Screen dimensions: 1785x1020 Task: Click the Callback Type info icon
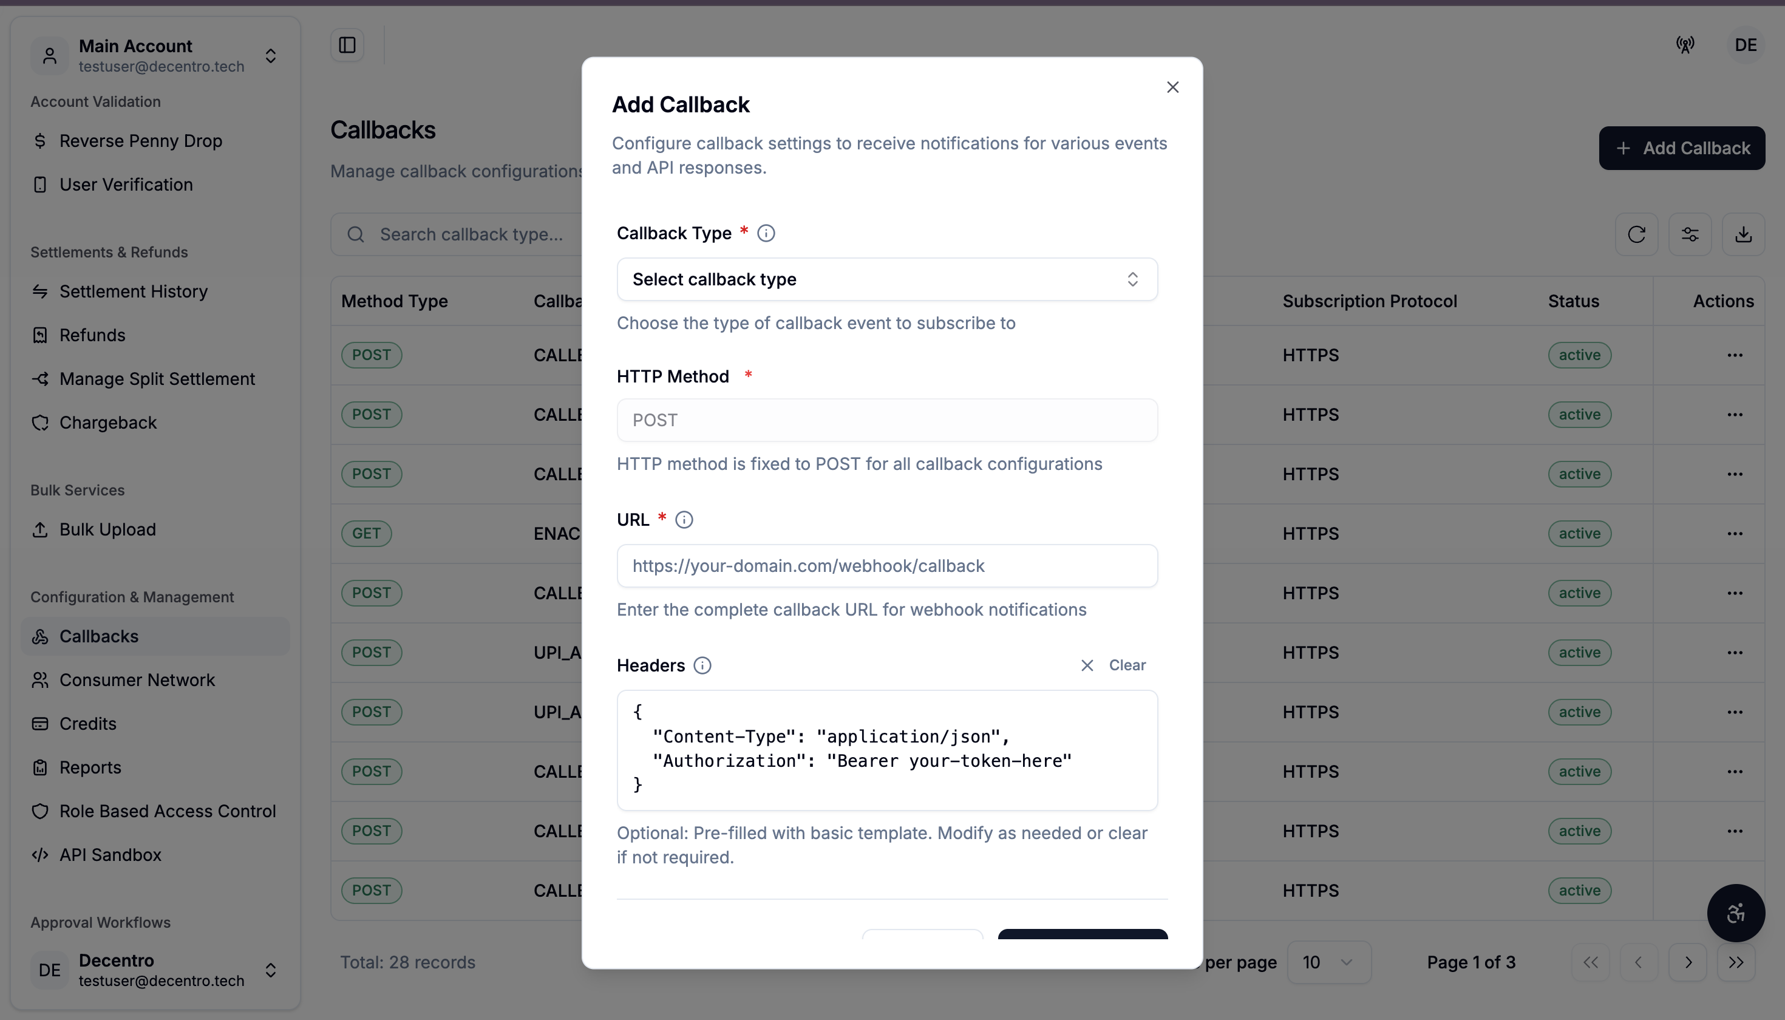pos(766,233)
